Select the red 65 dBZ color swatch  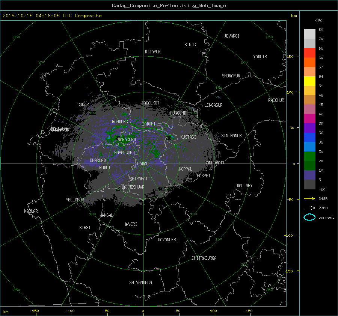[309, 53]
